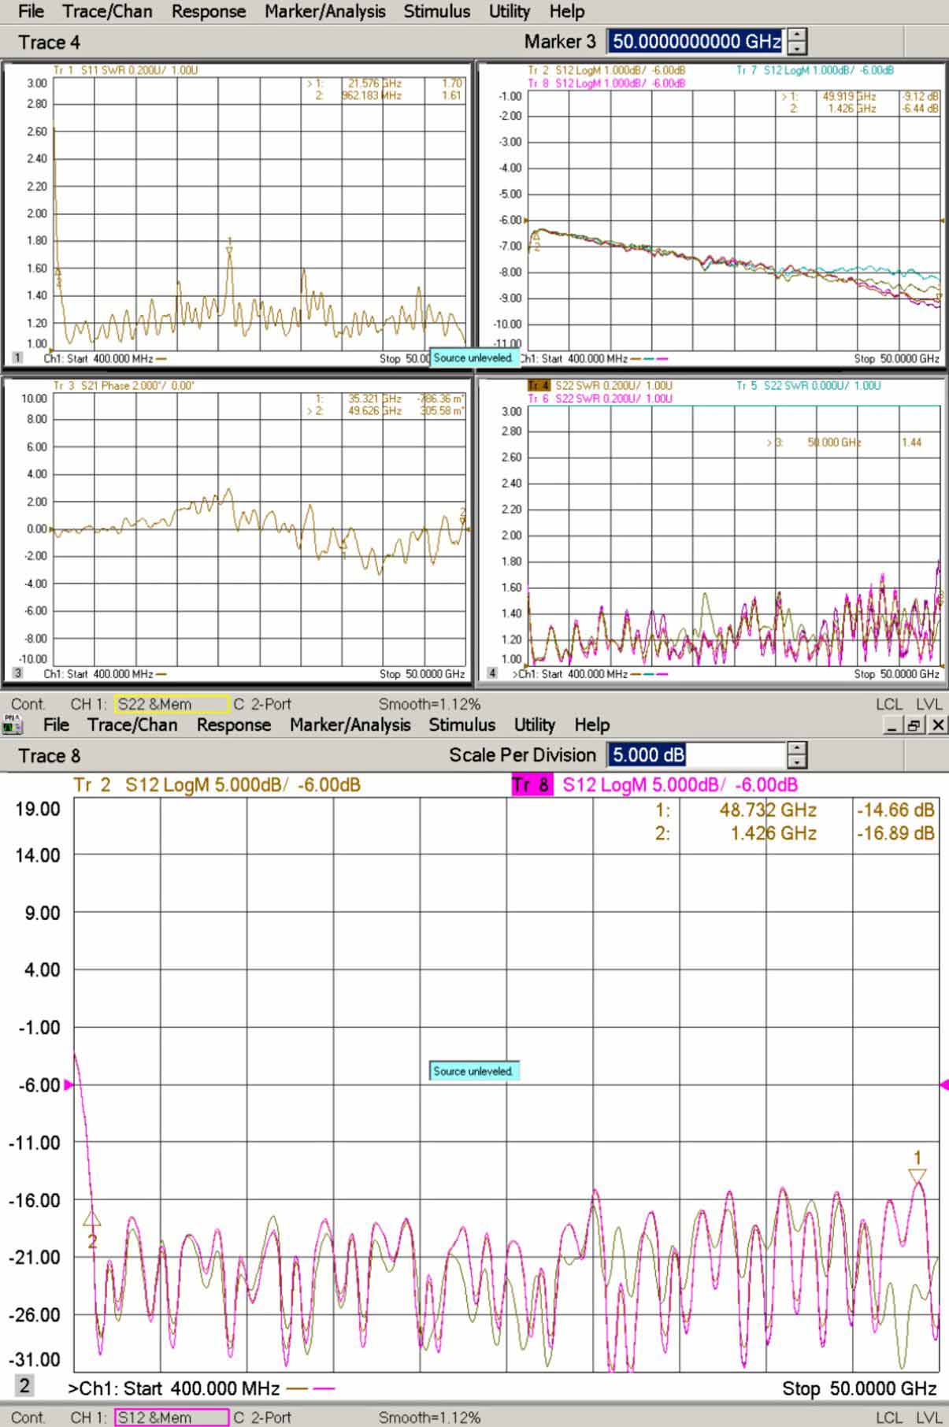This screenshot has height=1427, width=949.
Task: Open Help menu in the Trace 4 window
Action: [x=567, y=12]
